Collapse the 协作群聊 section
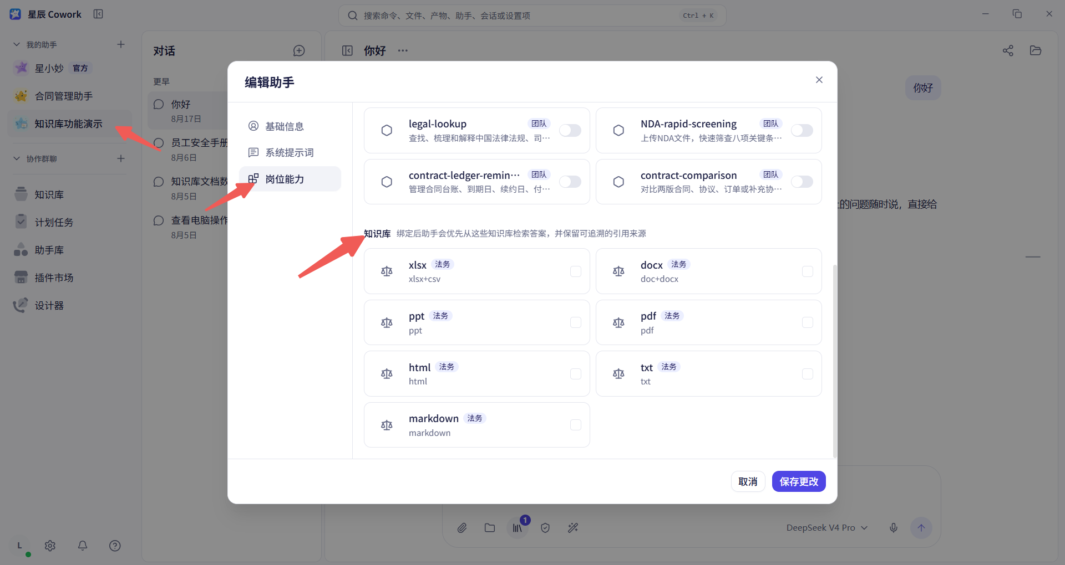Screen dimensions: 1065x565 (17, 158)
